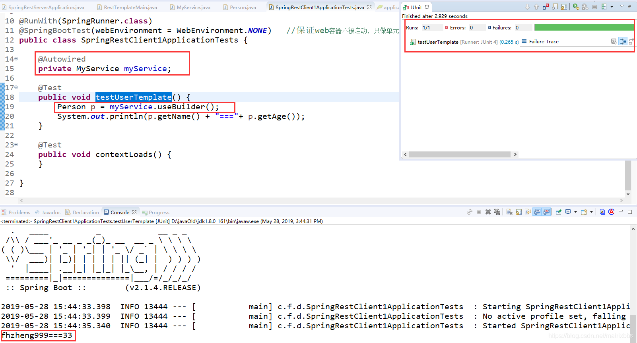This screenshot has width=637, height=343.
Task: Click Rerun Test icon in JUnit toolbar
Action: coord(576,7)
